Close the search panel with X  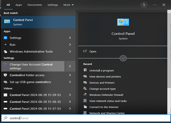tap(164, 5)
